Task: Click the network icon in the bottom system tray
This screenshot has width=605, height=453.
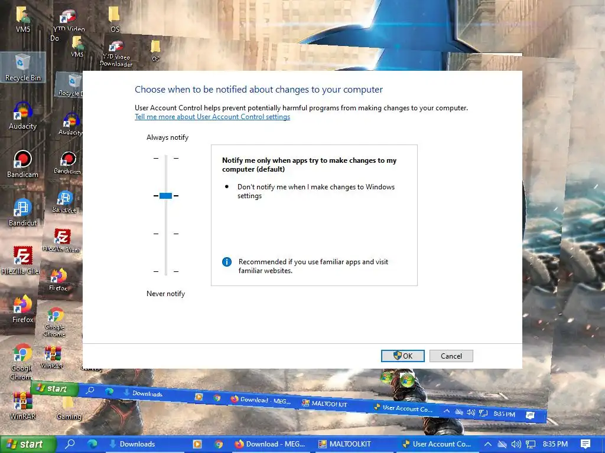Action: tap(531, 444)
